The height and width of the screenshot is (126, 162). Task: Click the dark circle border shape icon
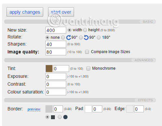coord(65,117)
